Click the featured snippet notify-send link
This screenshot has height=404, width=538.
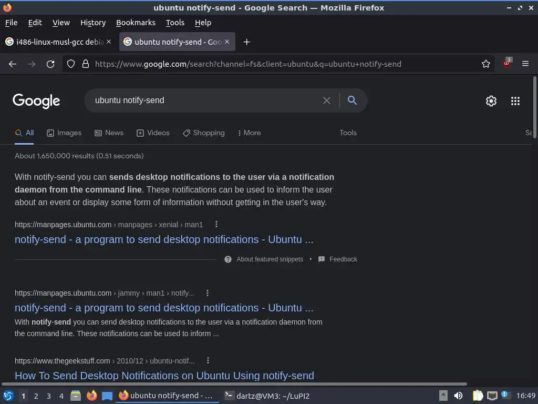pyautogui.click(x=164, y=239)
